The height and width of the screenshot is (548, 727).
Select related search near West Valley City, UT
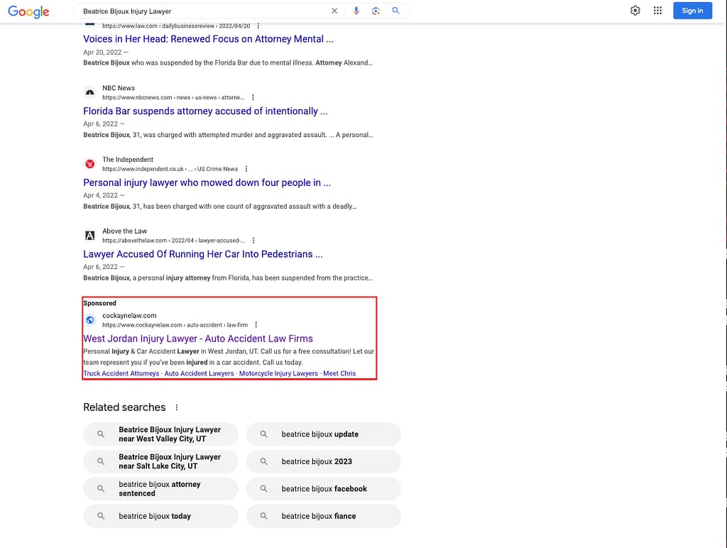click(x=160, y=434)
